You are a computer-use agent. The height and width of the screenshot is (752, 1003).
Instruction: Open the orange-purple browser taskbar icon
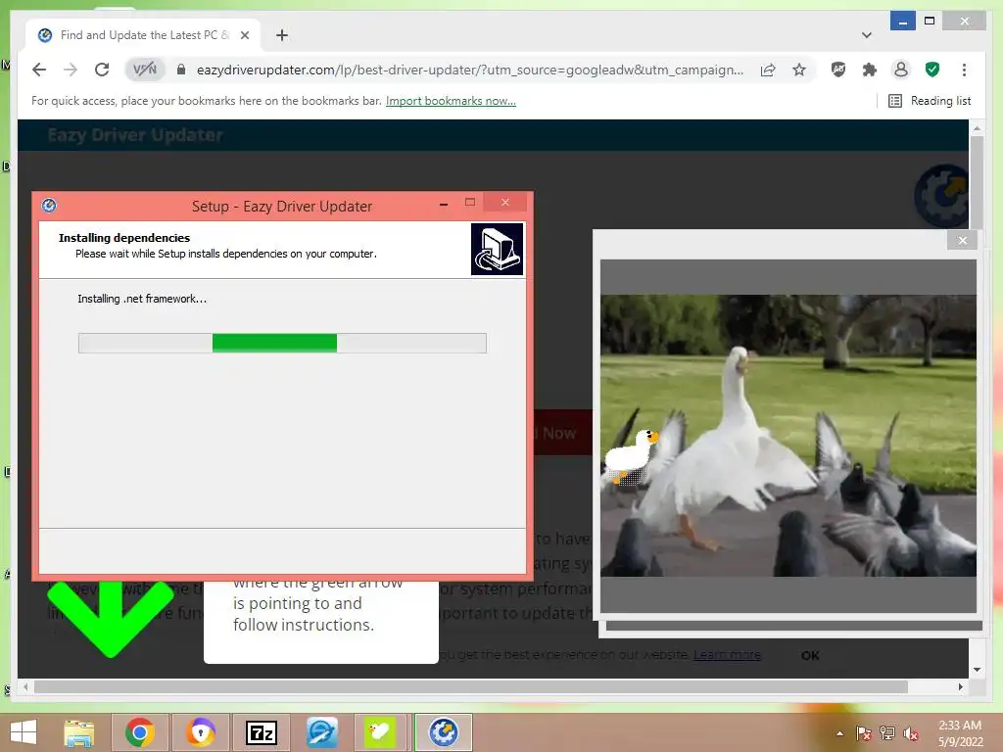[200, 732]
